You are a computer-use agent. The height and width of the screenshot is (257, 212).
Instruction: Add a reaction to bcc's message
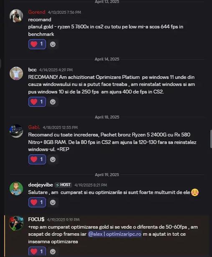[53, 102]
